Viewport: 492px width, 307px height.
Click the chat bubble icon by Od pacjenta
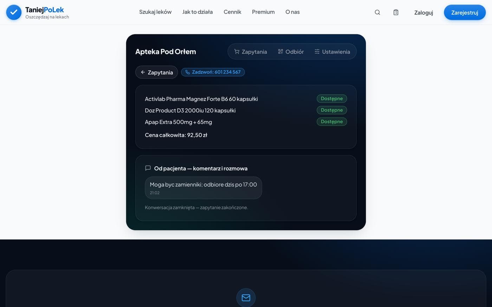coord(148,168)
